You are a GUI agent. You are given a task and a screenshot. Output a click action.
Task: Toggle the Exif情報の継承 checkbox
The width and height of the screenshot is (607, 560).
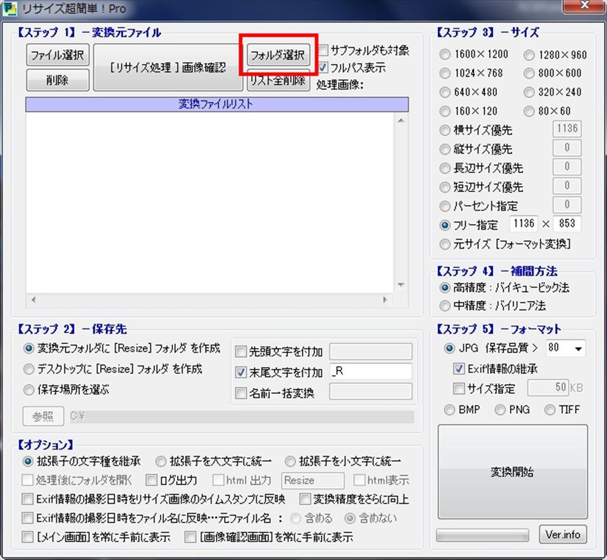pos(458,369)
